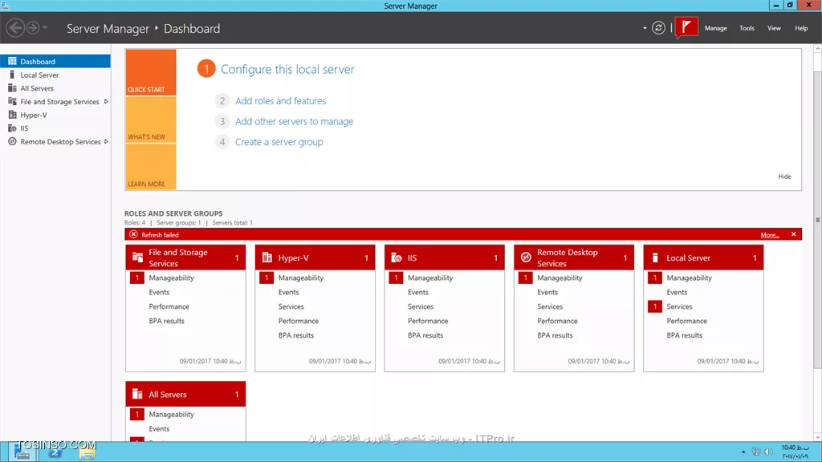
Task: Click the volume icon in system tray
Action: click(x=768, y=452)
